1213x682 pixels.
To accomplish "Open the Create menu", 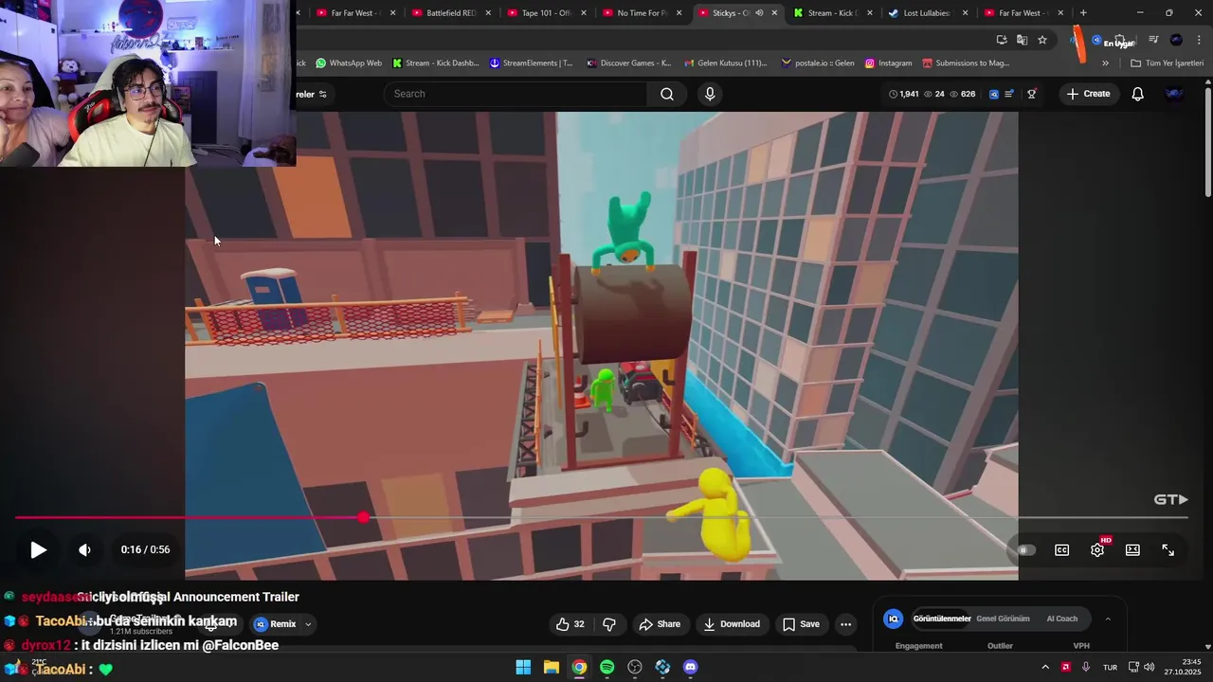I will [x=1087, y=94].
